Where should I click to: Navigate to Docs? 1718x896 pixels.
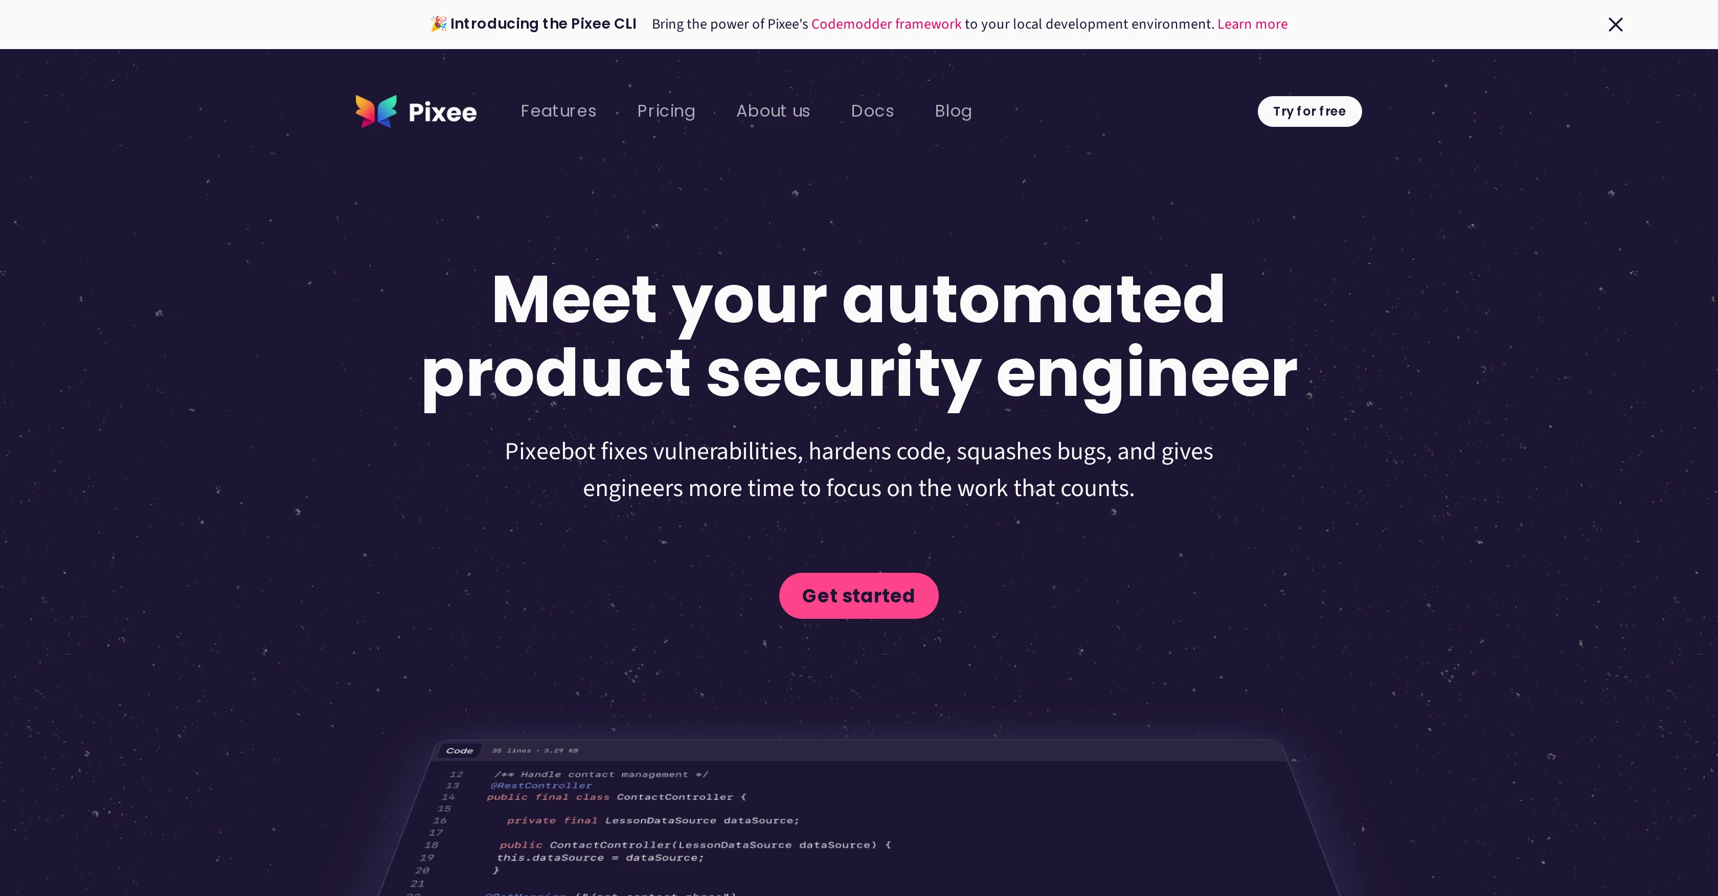pos(872,111)
